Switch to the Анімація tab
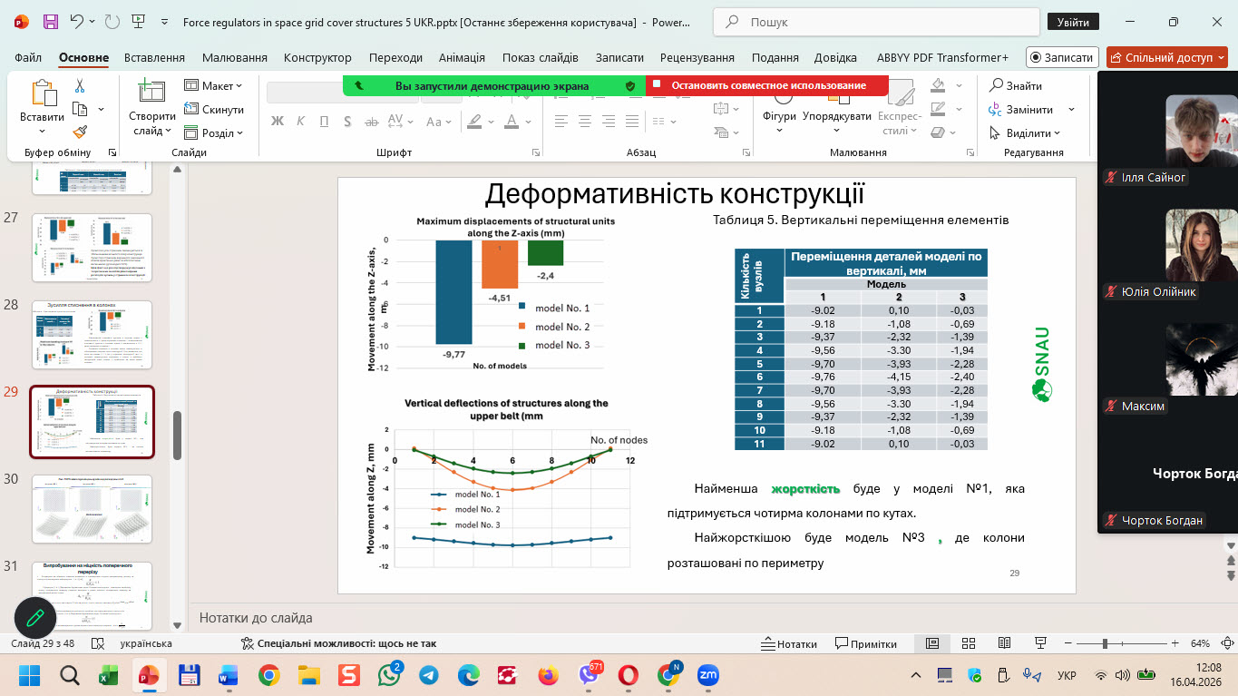 click(462, 57)
